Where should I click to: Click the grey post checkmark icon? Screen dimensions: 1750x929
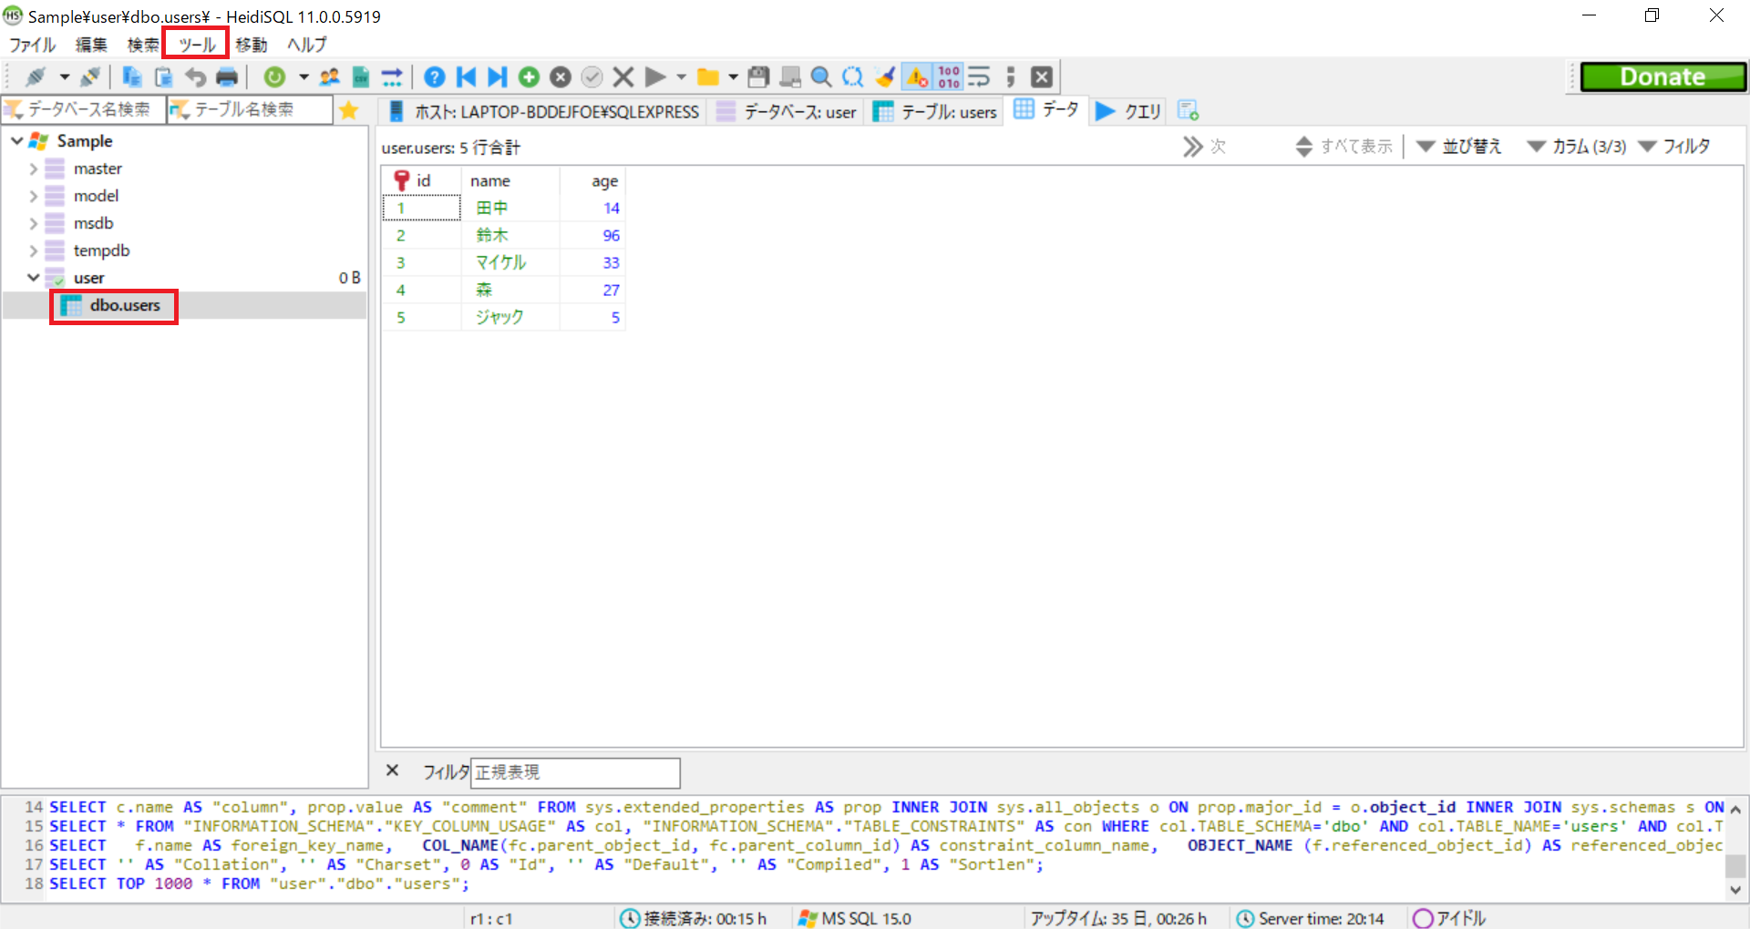[x=592, y=77]
